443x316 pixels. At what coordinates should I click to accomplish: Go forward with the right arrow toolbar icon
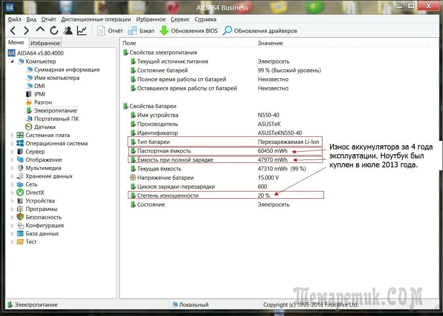(26, 31)
